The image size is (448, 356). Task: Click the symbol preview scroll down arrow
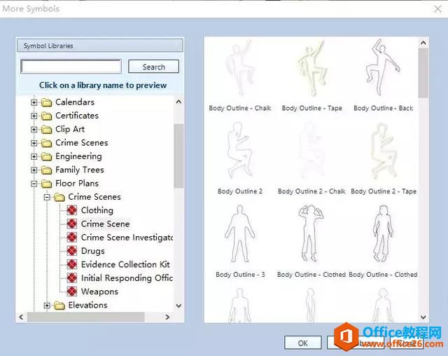click(x=423, y=317)
